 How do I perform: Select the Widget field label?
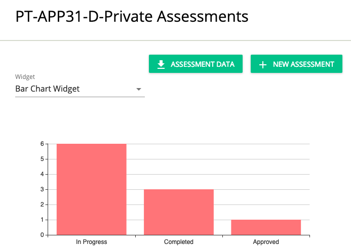(x=25, y=77)
